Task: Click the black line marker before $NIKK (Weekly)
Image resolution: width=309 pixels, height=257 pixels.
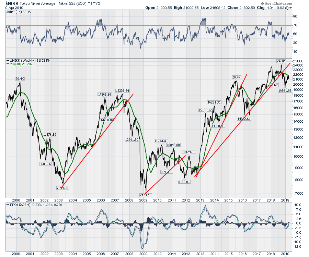Action: 8,61
